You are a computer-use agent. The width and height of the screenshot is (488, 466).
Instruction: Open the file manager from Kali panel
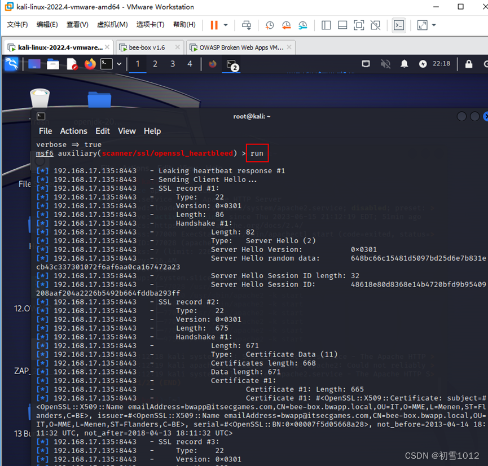(x=53, y=64)
